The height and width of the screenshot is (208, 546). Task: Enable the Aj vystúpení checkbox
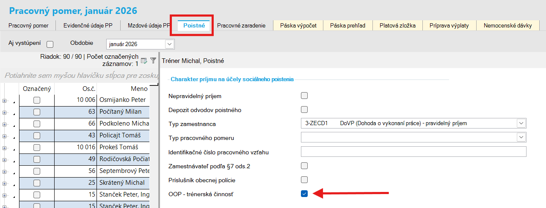(50, 44)
